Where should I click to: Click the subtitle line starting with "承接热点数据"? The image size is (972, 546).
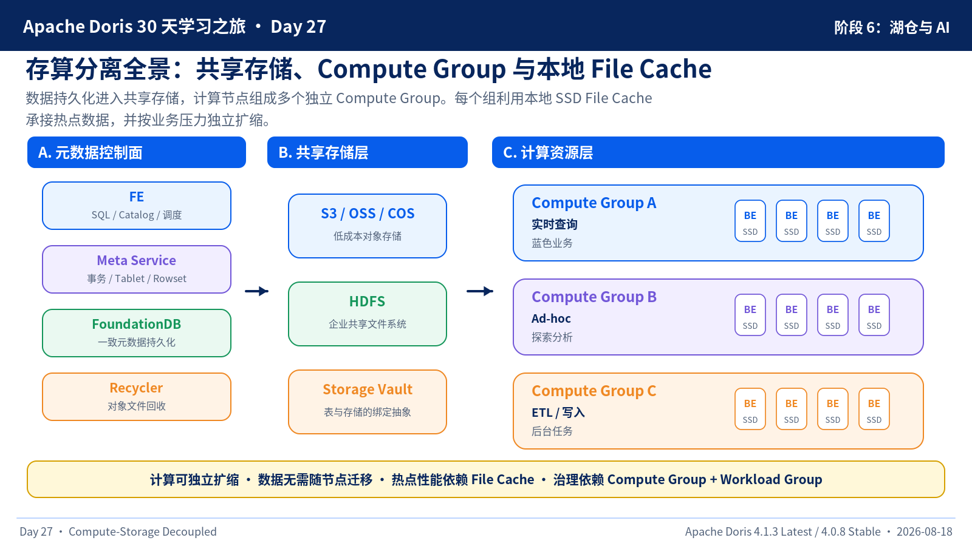(x=148, y=120)
